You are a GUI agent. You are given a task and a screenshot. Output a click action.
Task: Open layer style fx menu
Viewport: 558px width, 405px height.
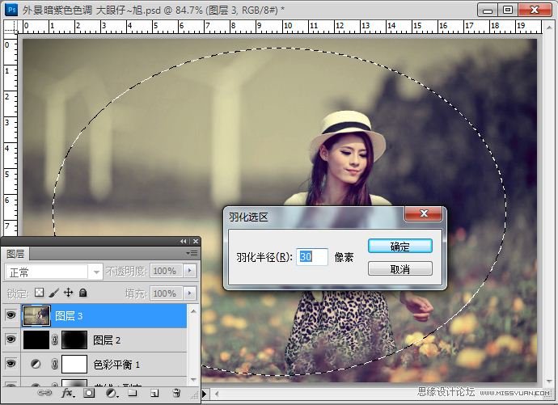[x=67, y=393]
